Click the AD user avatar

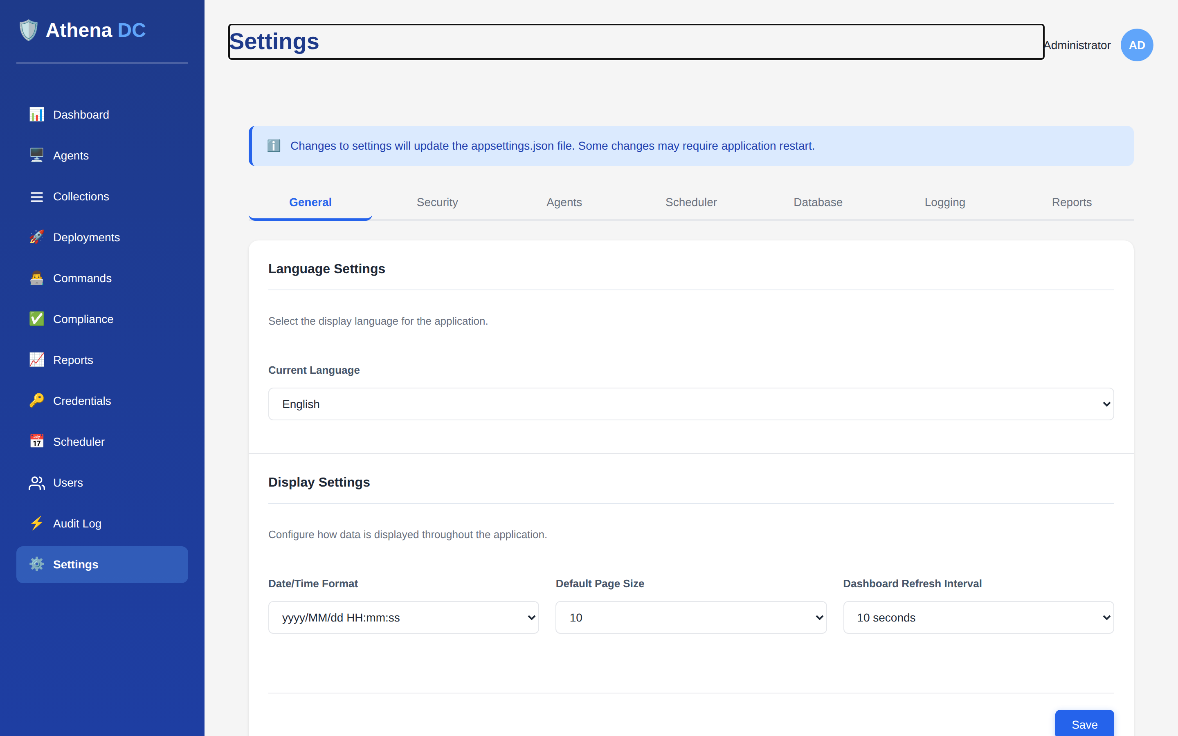(x=1137, y=45)
